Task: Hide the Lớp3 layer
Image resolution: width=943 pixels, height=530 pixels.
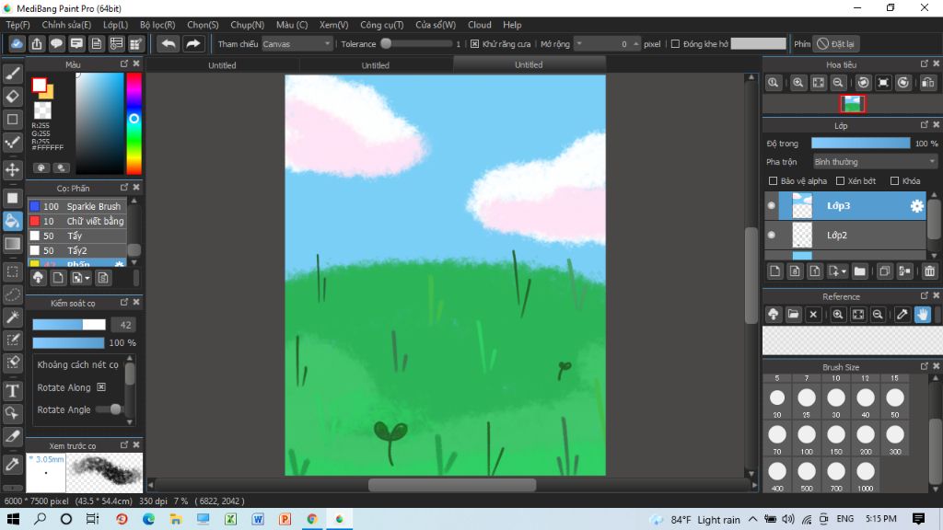Action: point(772,205)
